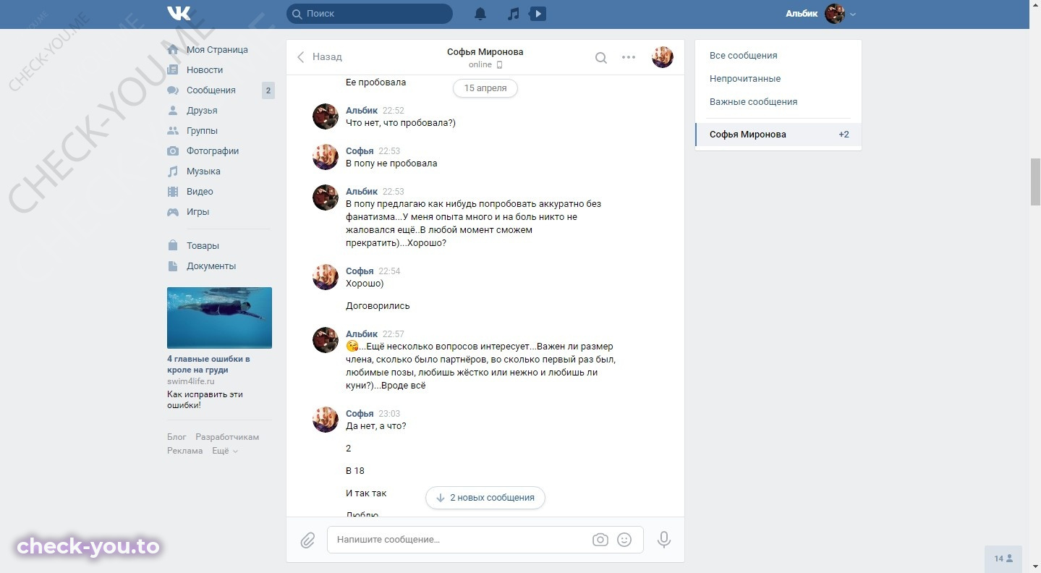
Task: Click the friends icon beside Друзья
Action: coord(173,111)
